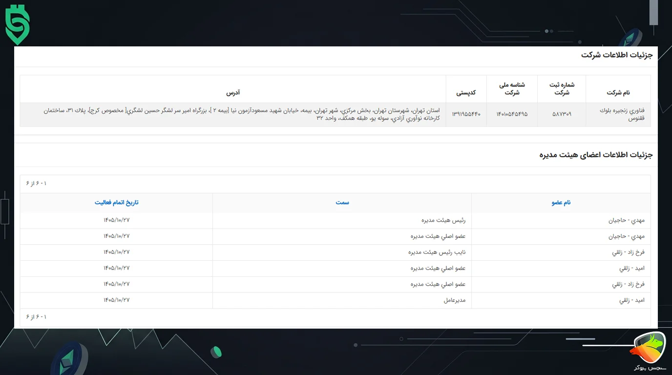Click end date ۱۴۰۵/۱۰/۲۷ in the نايب رئيس row
The width and height of the screenshot is (672, 375).
pyautogui.click(x=117, y=252)
